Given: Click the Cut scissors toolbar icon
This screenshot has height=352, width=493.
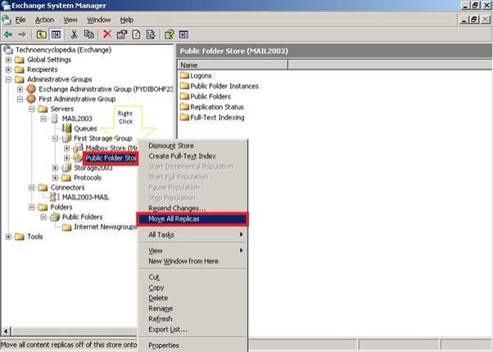Looking at the screenshot, I should point(75,34).
